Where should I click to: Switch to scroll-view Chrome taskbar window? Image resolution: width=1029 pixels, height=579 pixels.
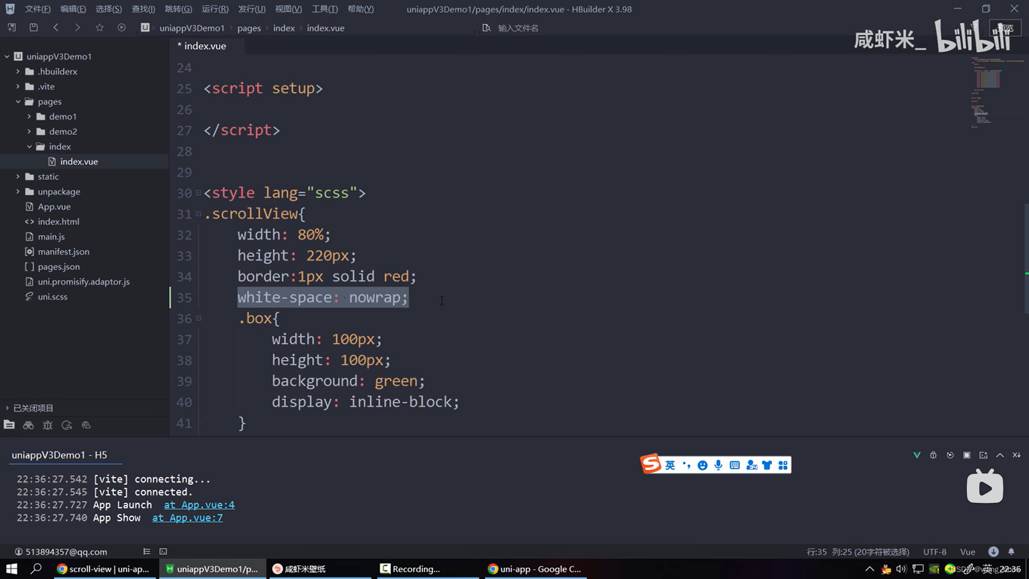[x=104, y=569]
